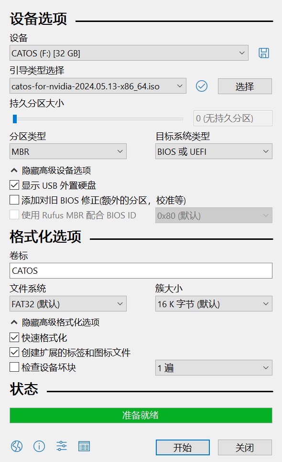282x462 pixels.
Task: Uncheck 显示 USB 外置硬盘 checkbox
Action: (14, 185)
